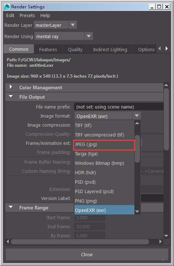Select TIFF (tif) from the format list

[104, 125]
